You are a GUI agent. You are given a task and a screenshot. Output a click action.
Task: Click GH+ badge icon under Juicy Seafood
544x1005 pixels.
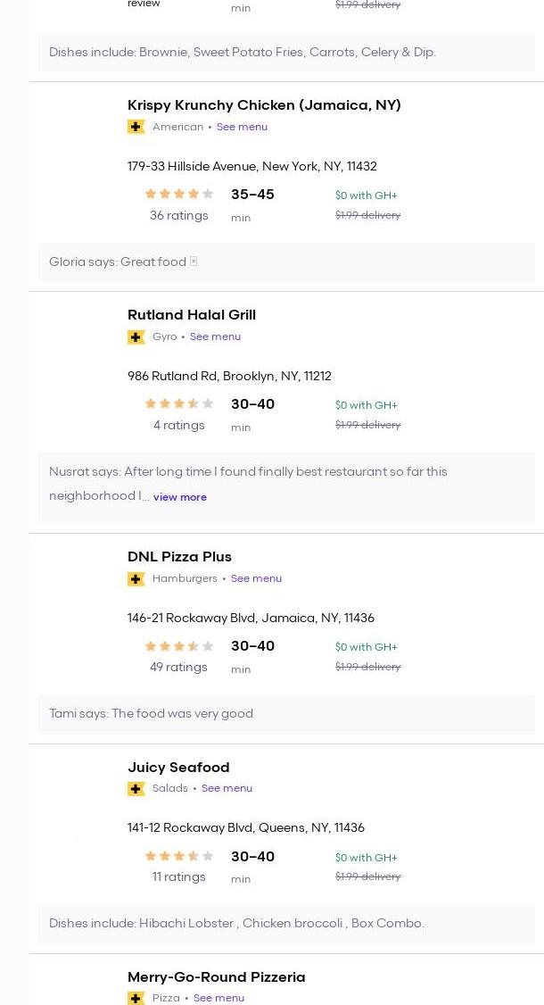pos(136,788)
